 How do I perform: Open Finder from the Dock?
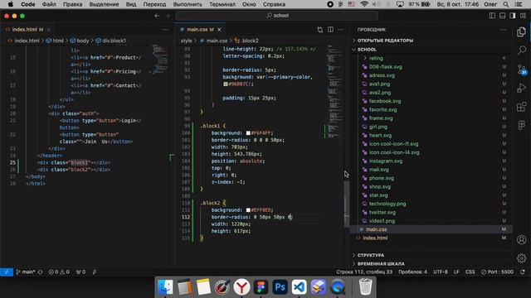[x=165, y=287]
